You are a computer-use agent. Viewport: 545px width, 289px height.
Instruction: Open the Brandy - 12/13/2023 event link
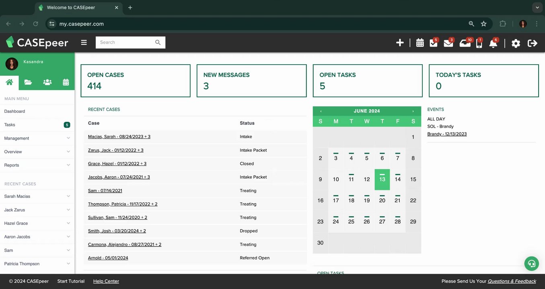click(x=447, y=134)
